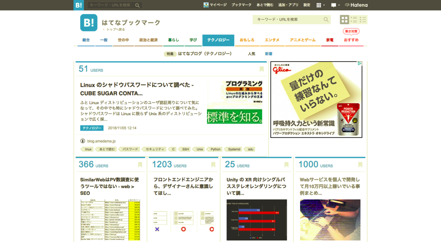The image size is (441, 242).
Task: Select the テクノロジー category tab
Action: (x=218, y=40)
